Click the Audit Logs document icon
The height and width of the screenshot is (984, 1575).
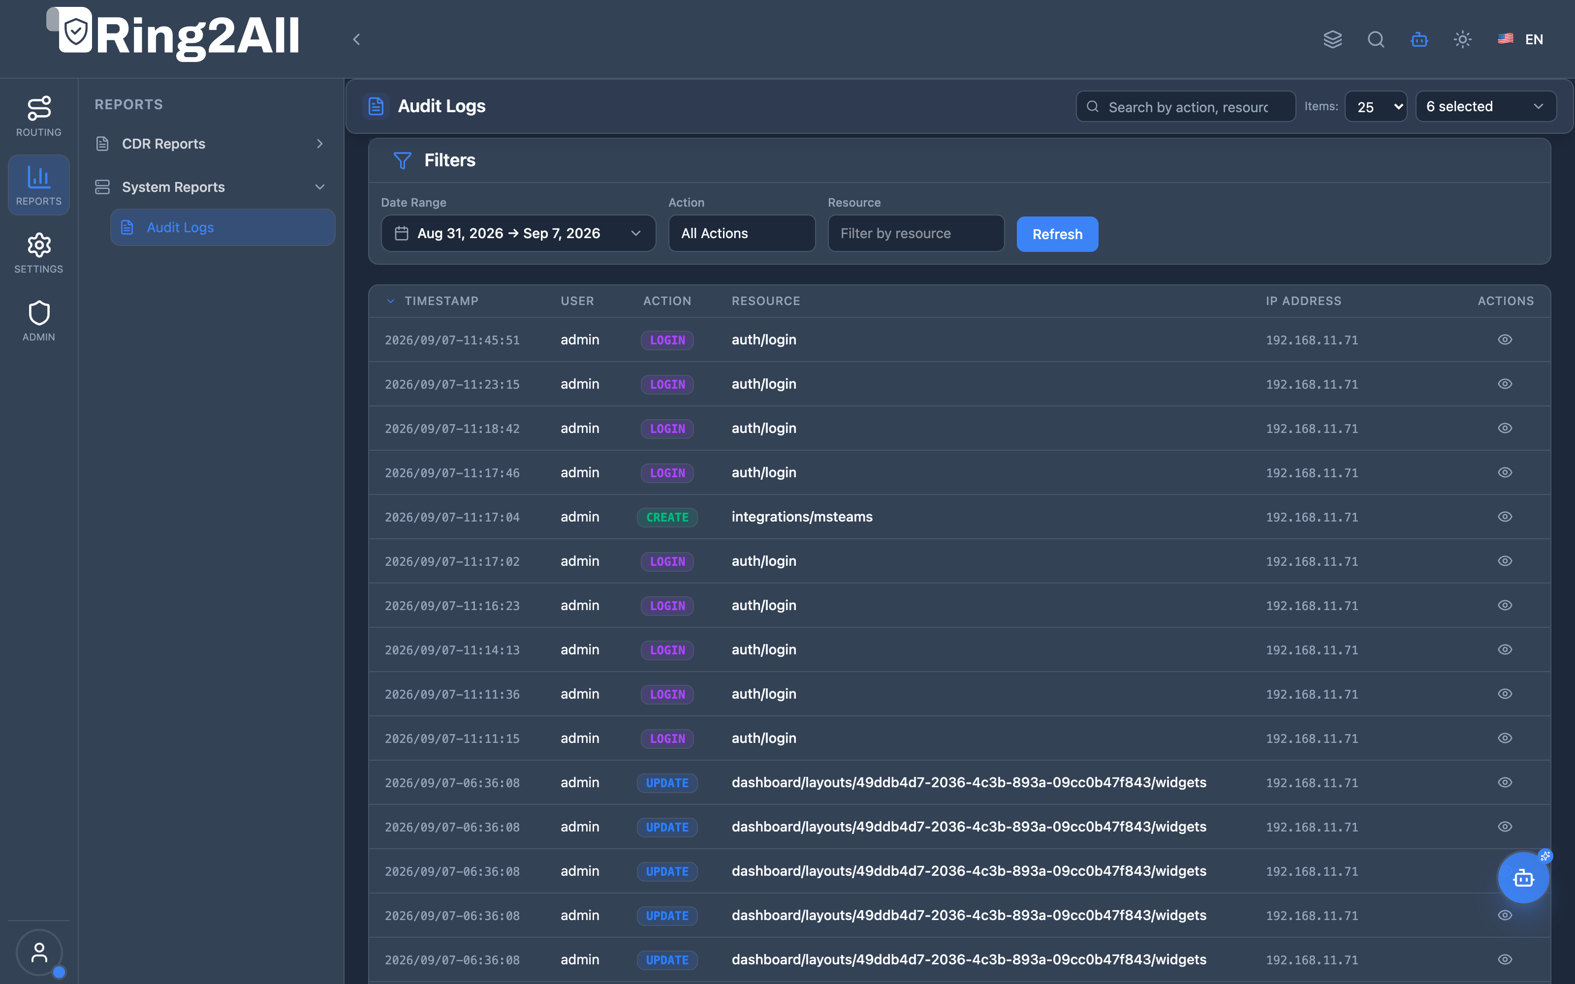point(376,106)
